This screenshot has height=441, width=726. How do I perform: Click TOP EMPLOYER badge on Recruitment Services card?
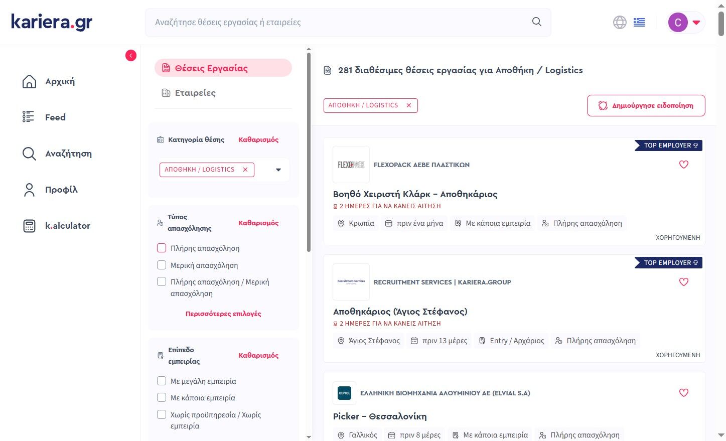click(668, 263)
